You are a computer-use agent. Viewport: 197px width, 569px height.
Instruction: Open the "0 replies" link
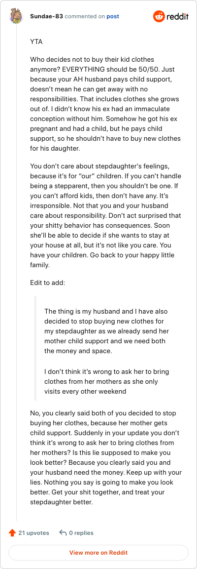81,533
